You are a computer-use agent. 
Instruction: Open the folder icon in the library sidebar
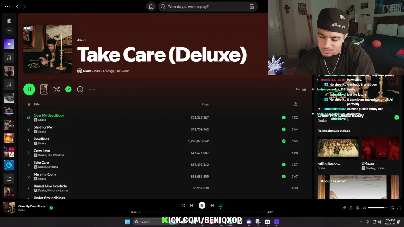click(x=9, y=179)
